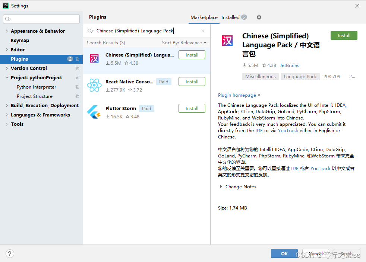Expand the Change Notes section
Screen dimensions: 366x262
[221, 187]
